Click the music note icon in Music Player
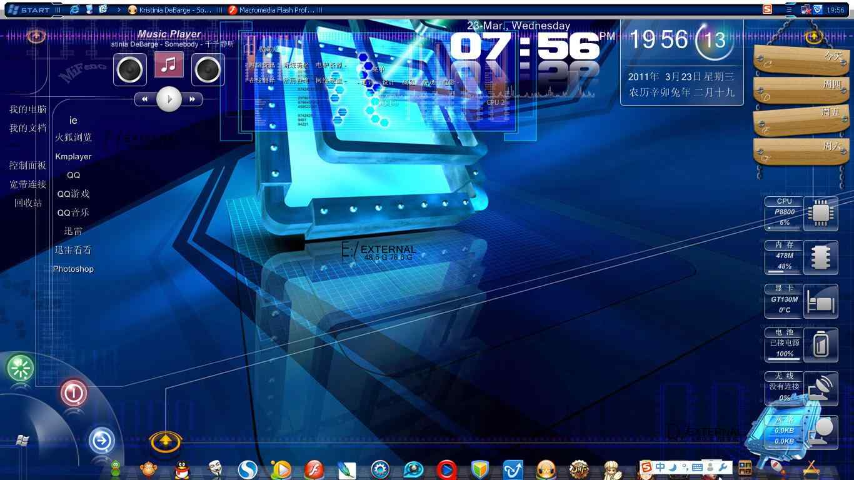Image resolution: width=854 pixels, height=480 pixels. coord(169,65)
